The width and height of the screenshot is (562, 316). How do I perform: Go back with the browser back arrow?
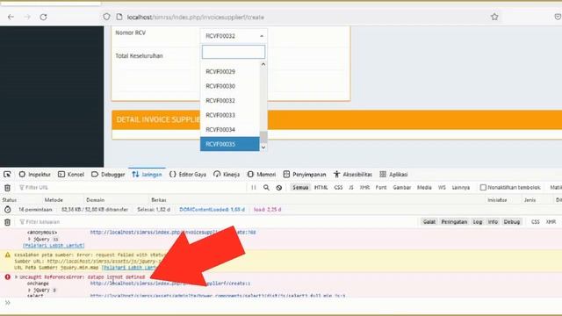(11, 17)
